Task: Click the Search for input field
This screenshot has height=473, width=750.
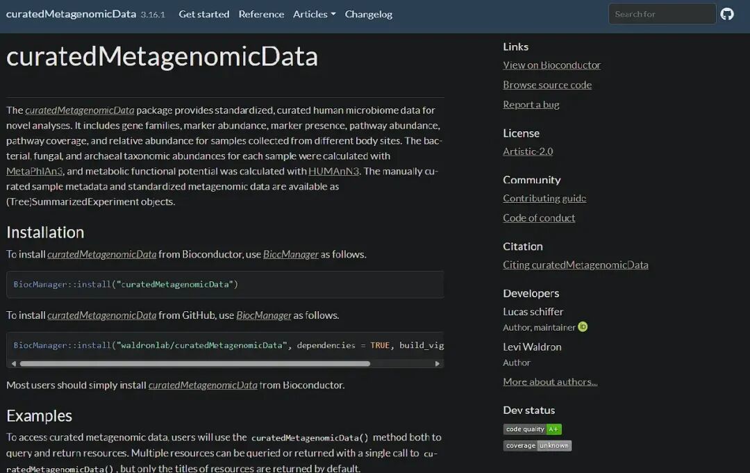Action: tap(662, 14)
